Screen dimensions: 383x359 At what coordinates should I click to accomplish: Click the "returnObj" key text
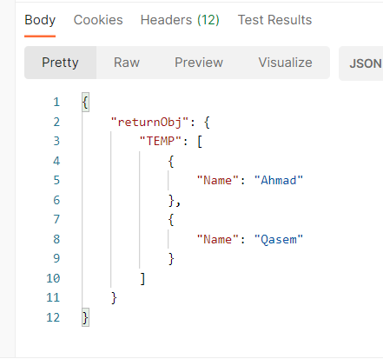149,122
